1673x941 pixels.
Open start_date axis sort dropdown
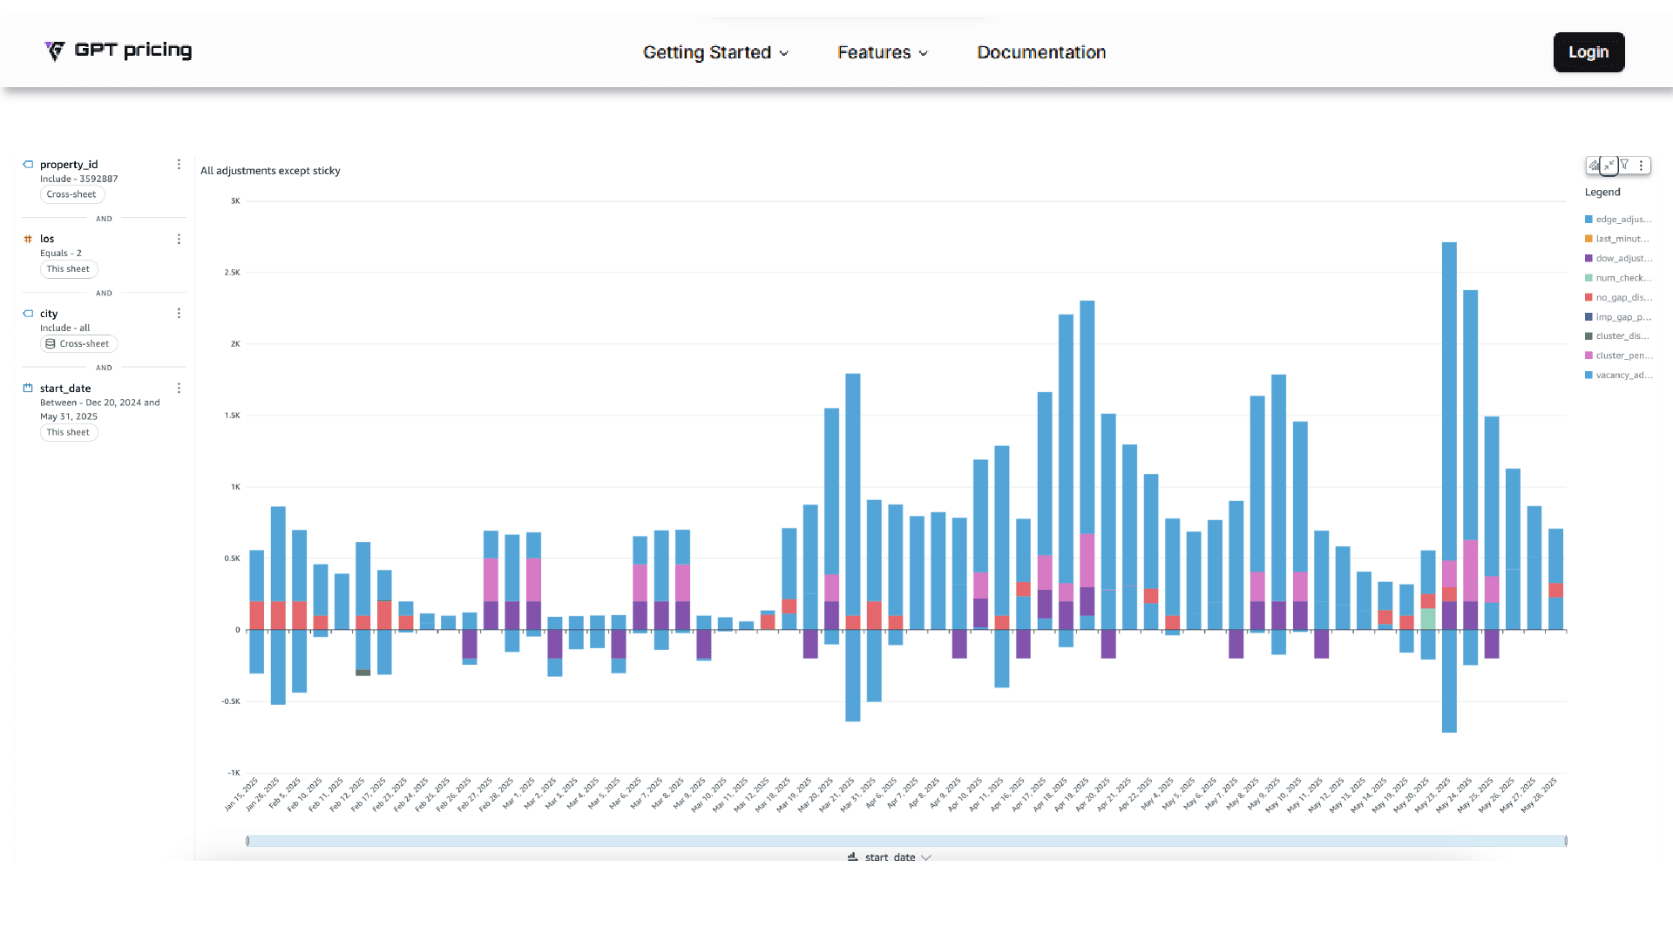(925, 857)
